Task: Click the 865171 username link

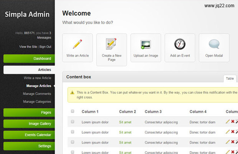Action: (x=29, y=33)
